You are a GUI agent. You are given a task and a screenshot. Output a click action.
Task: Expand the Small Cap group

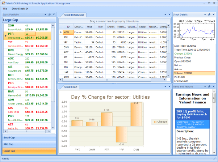coord(29,137)
